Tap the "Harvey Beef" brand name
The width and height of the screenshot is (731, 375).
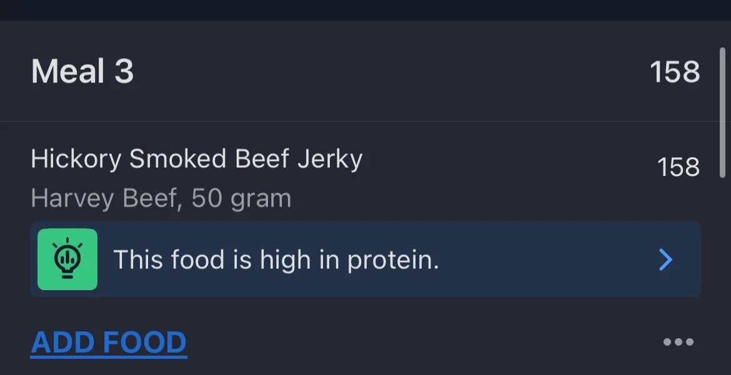(105, 198)
